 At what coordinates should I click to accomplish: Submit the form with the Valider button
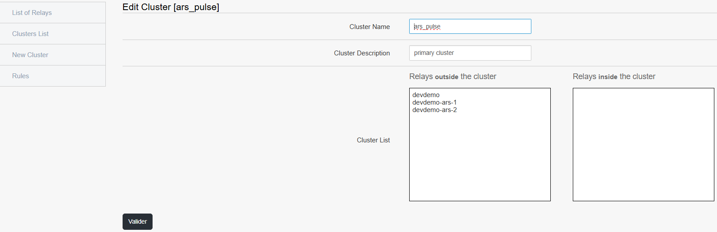pyautogui.click(x=138, y=221)
